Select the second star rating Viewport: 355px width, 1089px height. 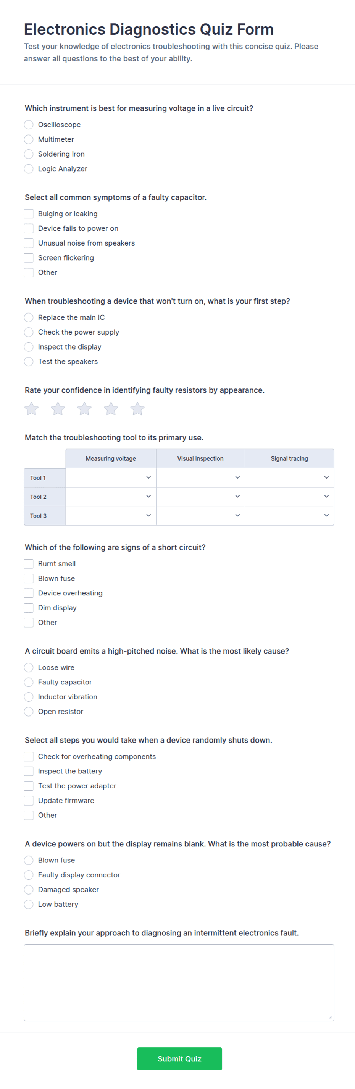58,409
